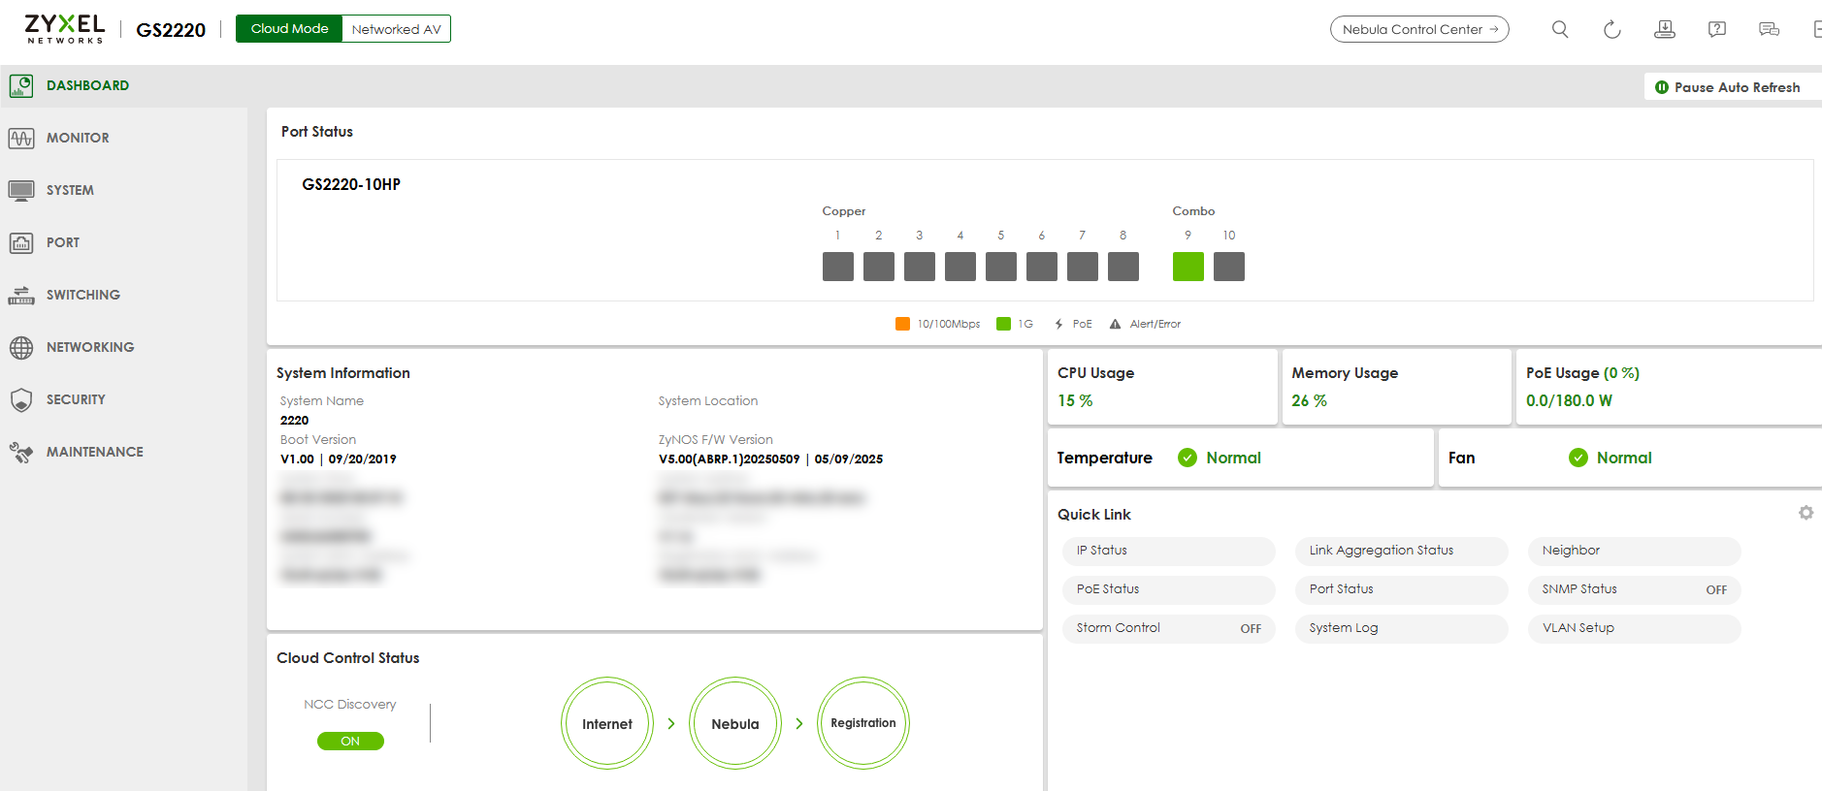
Task: Click the Nebula status circle
Action: (x=735, y=723)
